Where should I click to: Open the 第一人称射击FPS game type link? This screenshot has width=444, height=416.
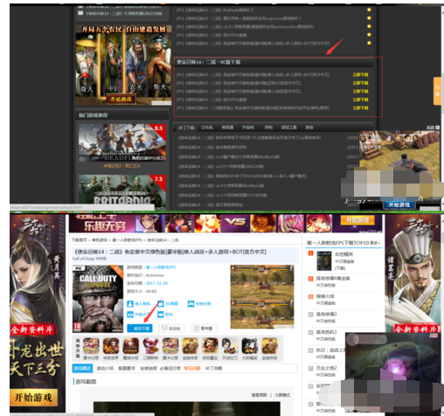click(x=161, y=267)
